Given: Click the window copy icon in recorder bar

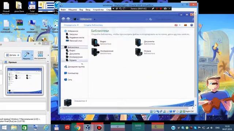Looking at the screenshot, I should [x=117, y=9].
